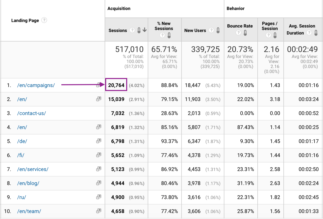This screenshot has height=219, width=323.
Task: Select the 00:03:24 session duration cell
Action: click(308, 99)
